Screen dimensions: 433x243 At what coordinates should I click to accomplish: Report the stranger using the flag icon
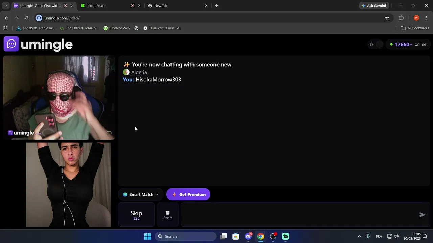pos(109,133)
